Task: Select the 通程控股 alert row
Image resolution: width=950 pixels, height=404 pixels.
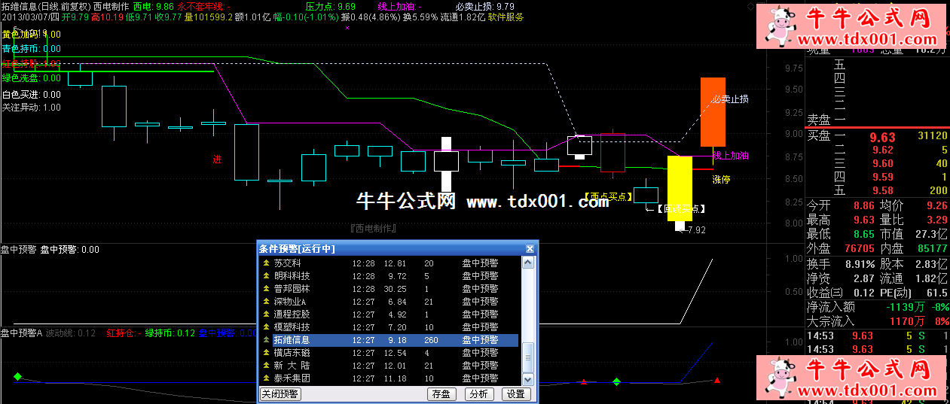Action: (x=389, y=314)
